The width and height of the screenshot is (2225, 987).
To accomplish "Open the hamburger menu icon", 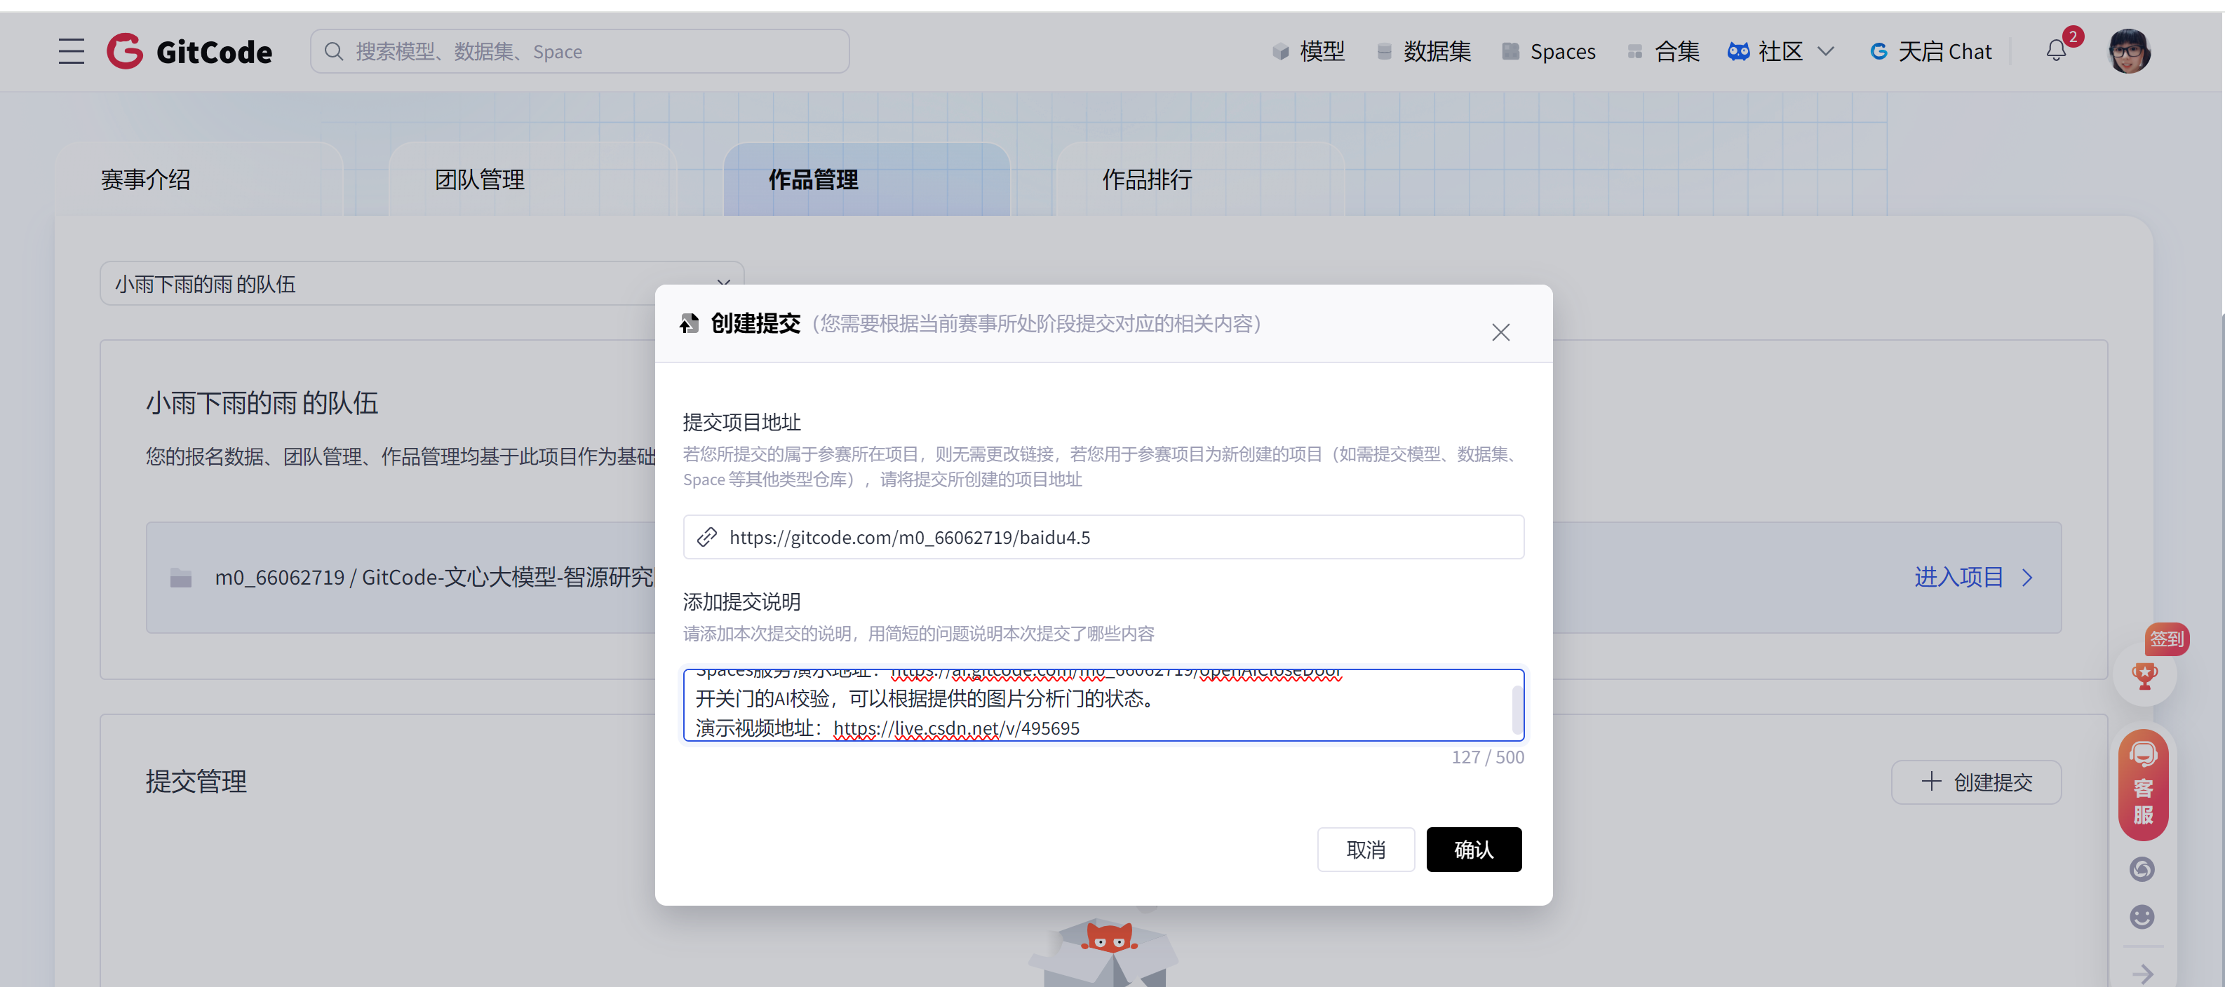I will coord(71,52).
